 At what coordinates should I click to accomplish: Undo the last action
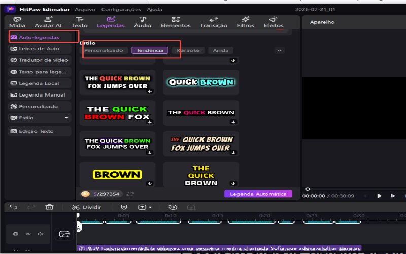point(14,207)
